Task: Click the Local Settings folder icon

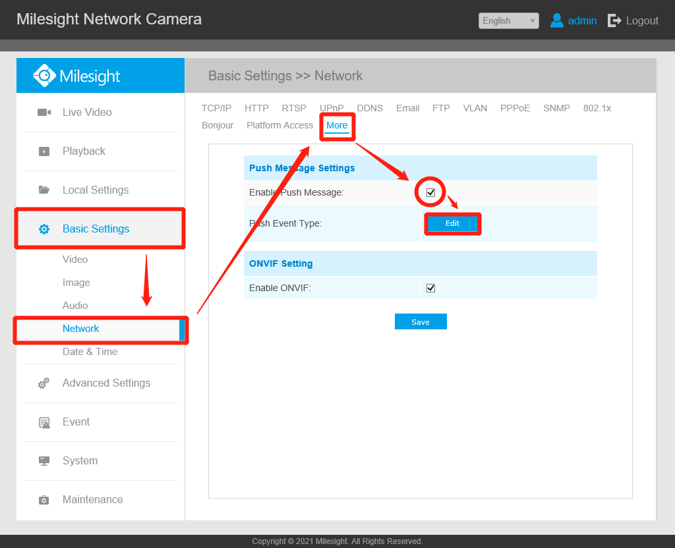Action: tap(44, 190)
